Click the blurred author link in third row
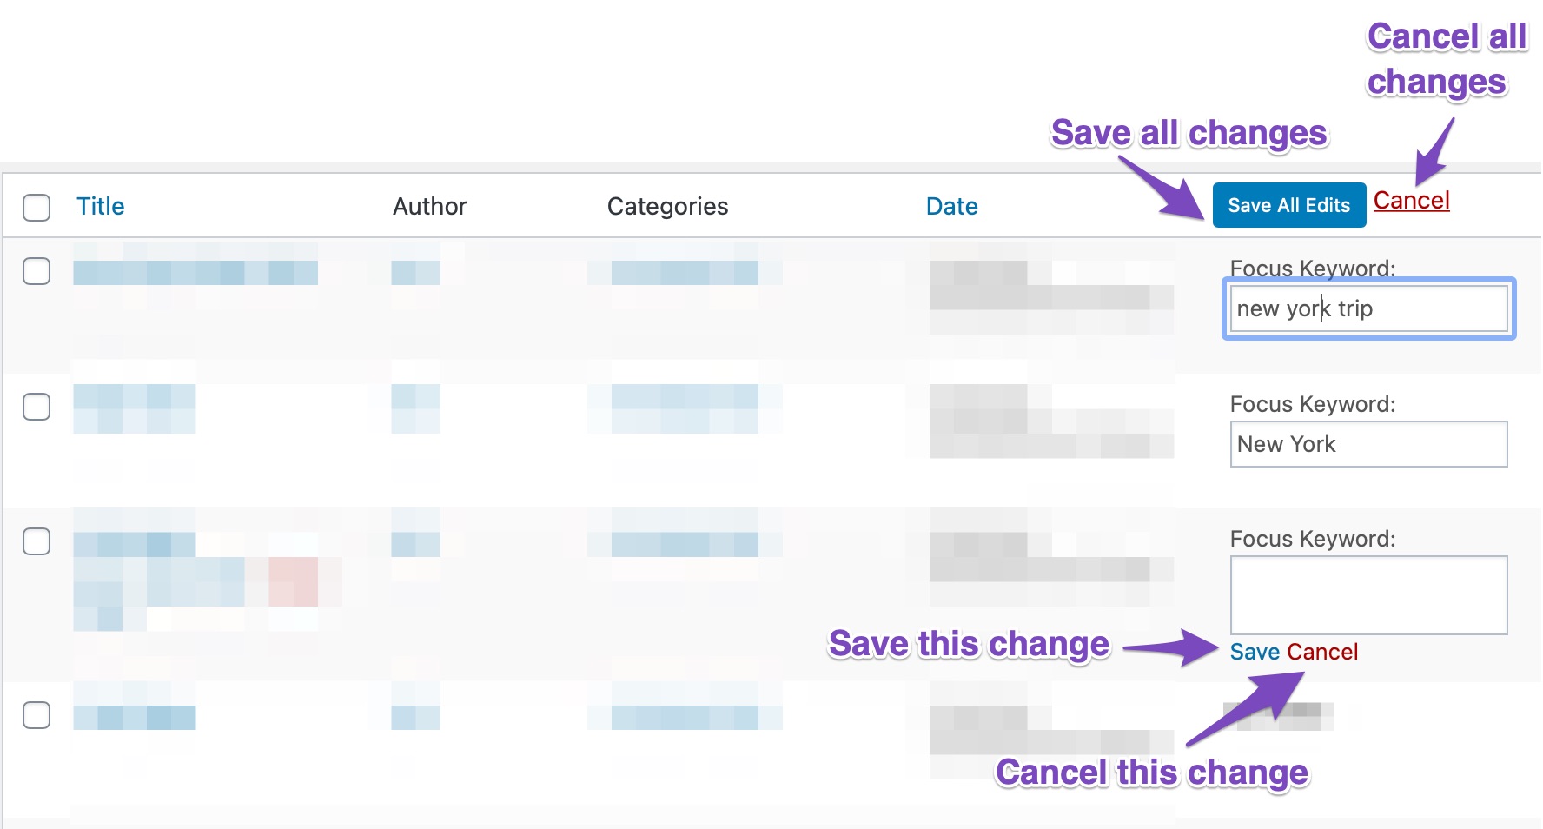The width and height of the screenshot is (1543, 829). 415,545
